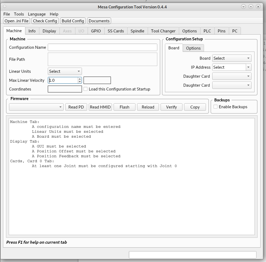
Task: Click the 'At least one Joint' error line
Action: click(104, 166)
